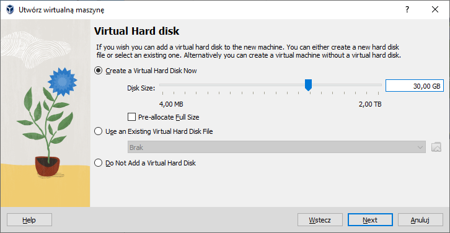
Task: Proceed with the Next button
Action: tap(370, 220)
